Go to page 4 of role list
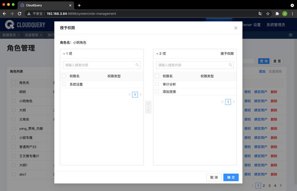297x191 pixels. pos(275,185)
